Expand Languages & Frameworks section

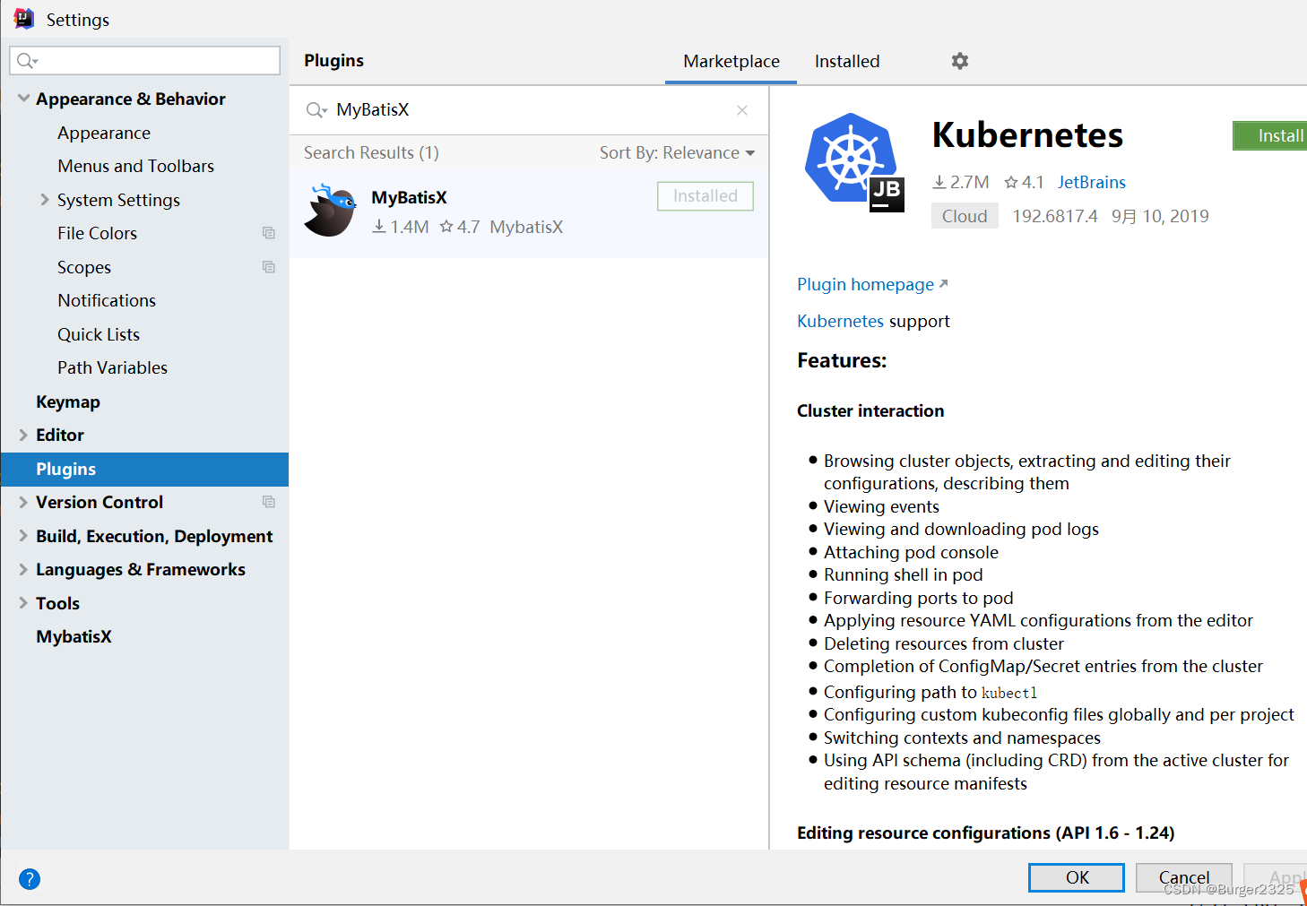pyautogui.click(x=23, y=569)
